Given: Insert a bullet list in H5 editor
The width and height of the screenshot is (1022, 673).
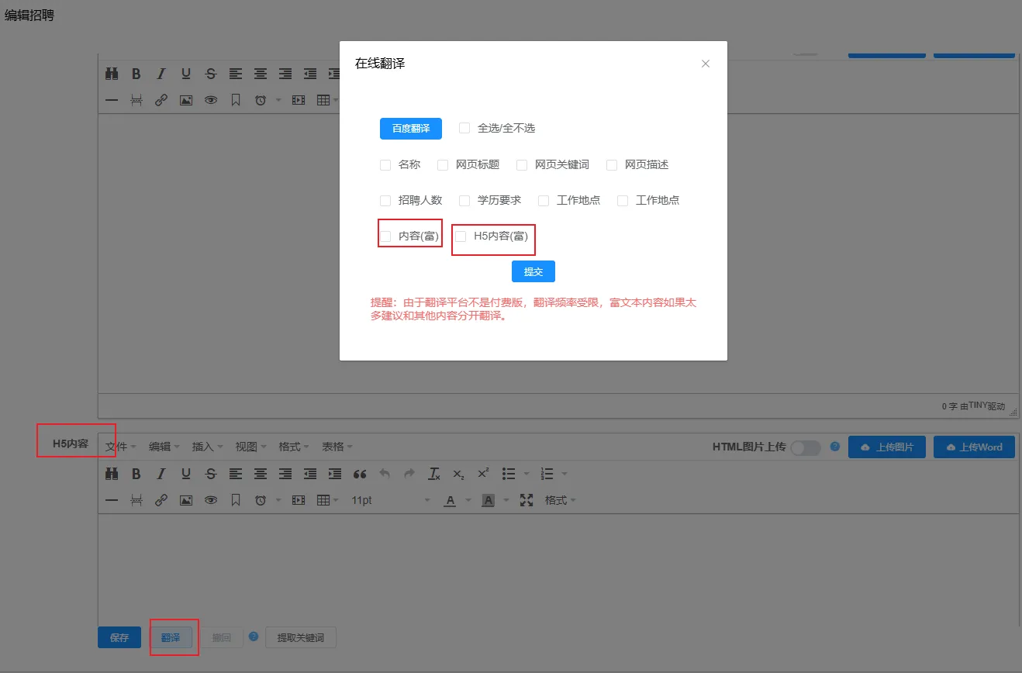Looking at the screenshot, I should coord(509,474).
